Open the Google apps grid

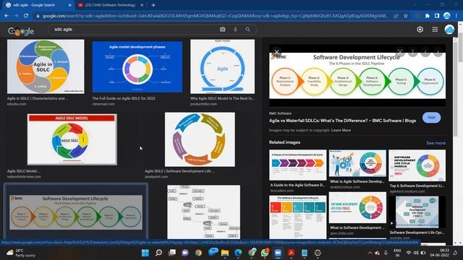435,29
